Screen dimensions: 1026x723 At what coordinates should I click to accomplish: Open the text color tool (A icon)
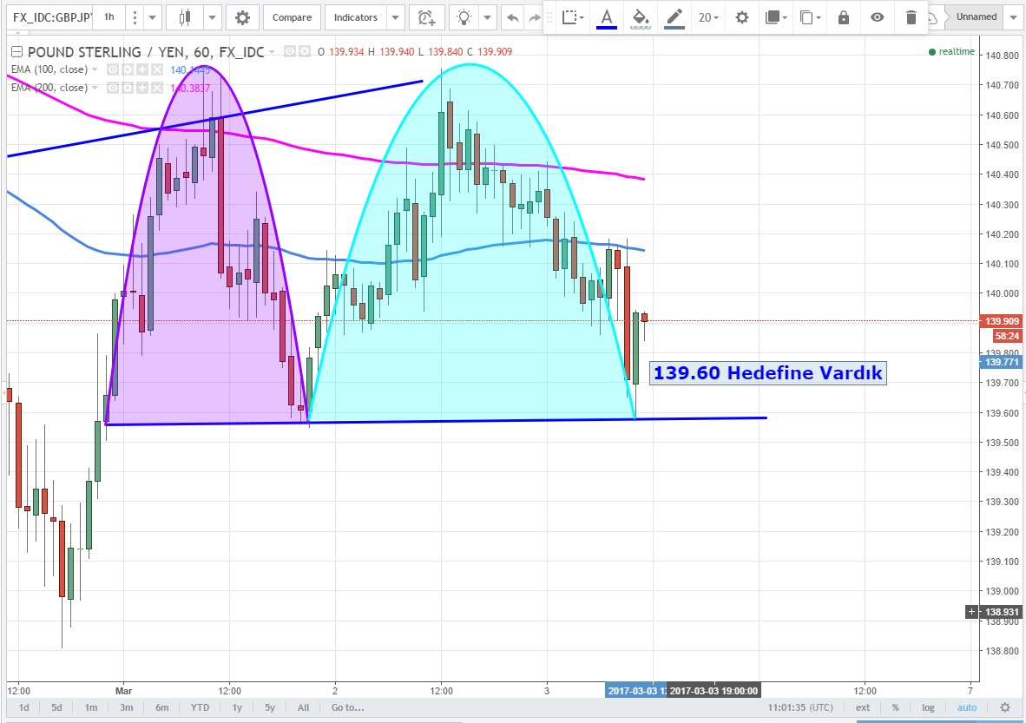click(x=606, y=17)
